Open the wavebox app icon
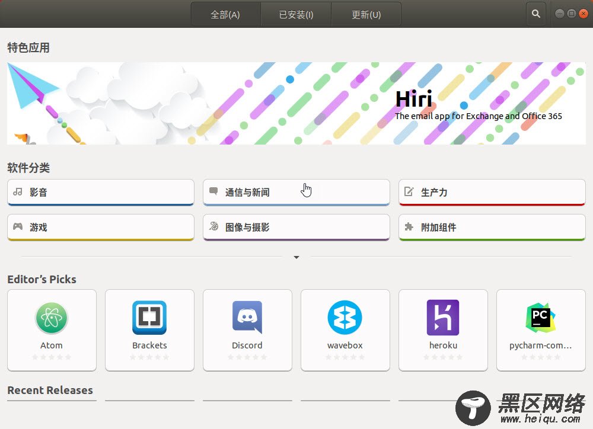Viewport: 593px width, 429px height. [x=345, y=318]
